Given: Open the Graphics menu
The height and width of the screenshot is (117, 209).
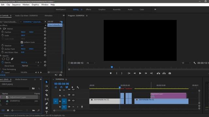Looking at the screenshot, I should (x=35, y=5).
